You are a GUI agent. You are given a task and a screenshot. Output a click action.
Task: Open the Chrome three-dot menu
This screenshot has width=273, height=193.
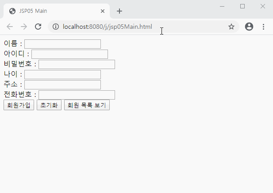click(x=263, y=27)
